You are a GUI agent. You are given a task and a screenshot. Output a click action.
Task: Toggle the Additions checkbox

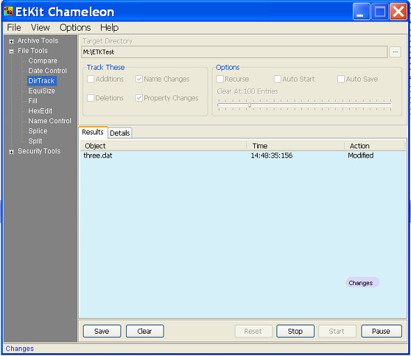point(91,79)
